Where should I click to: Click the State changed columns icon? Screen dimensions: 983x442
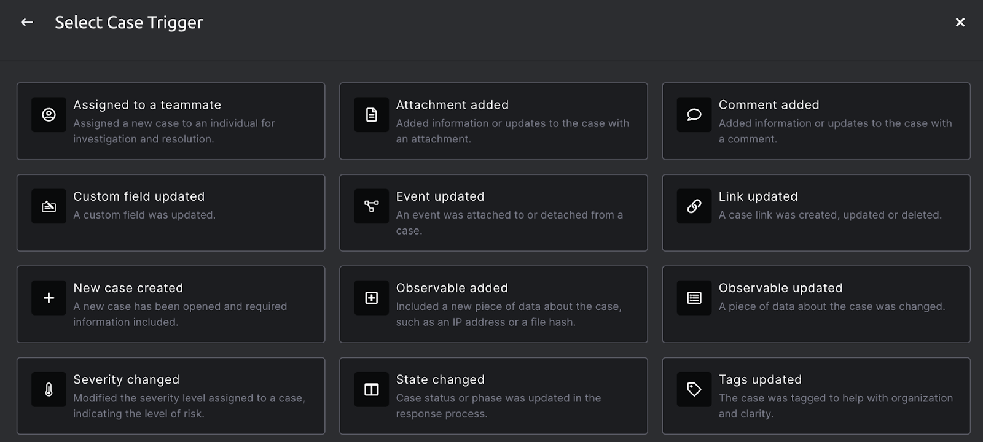point(371,389)
